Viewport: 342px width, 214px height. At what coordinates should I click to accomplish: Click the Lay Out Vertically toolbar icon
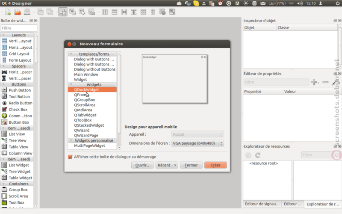[115, 12]
